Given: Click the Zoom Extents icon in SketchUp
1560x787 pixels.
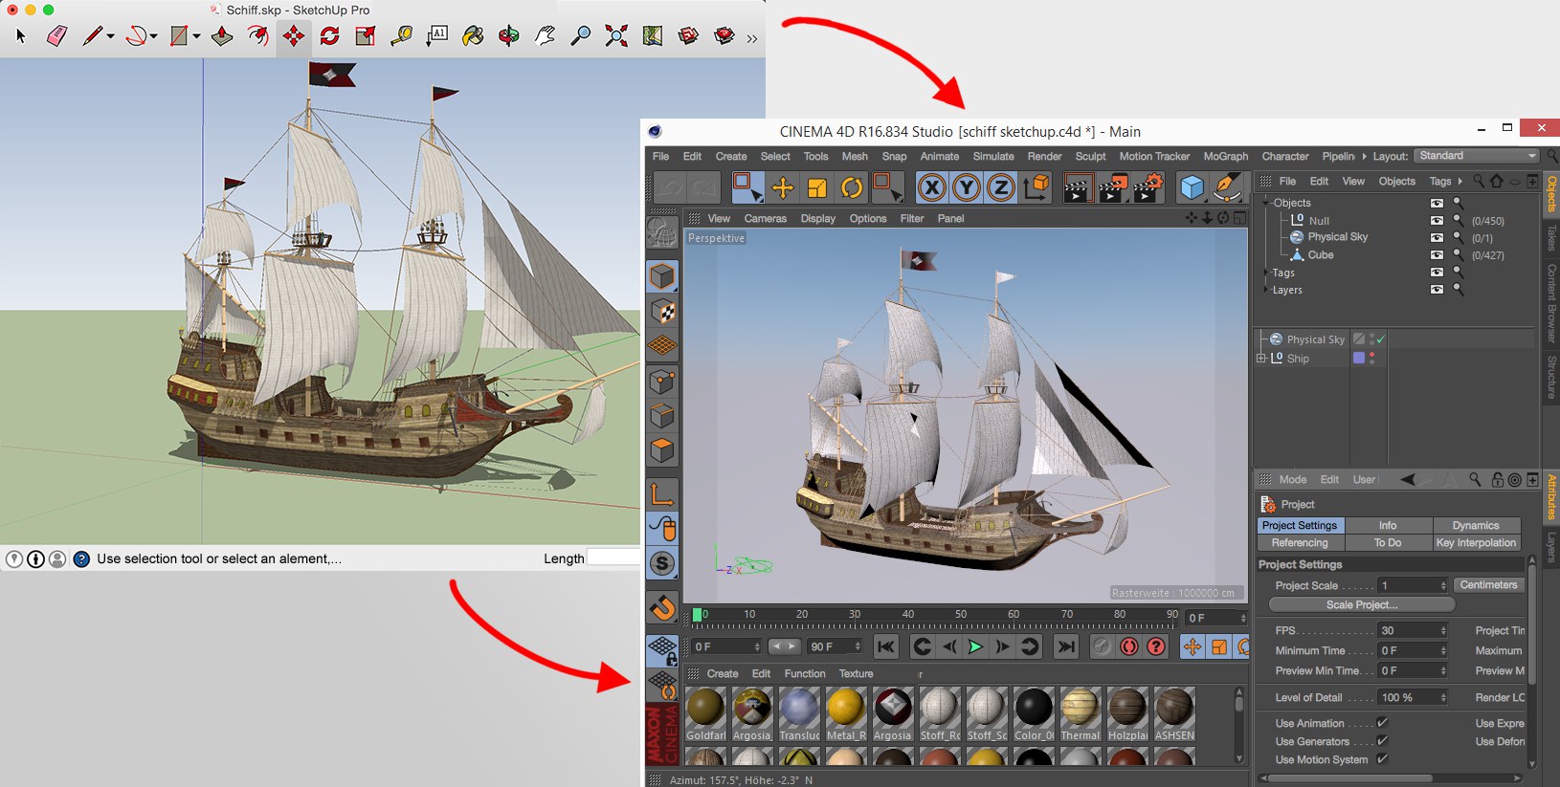Looking at the screenshot, I should pyautogui.click(x=616, y=36).
